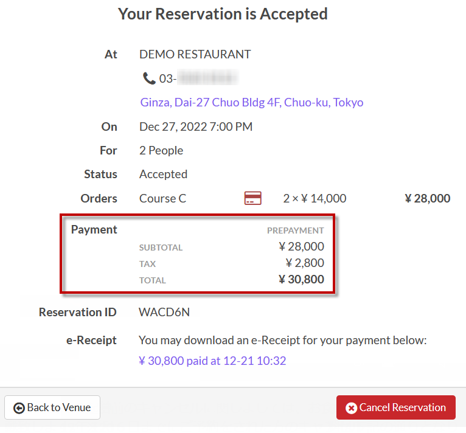Click the Accepted status text

(163, 174)
